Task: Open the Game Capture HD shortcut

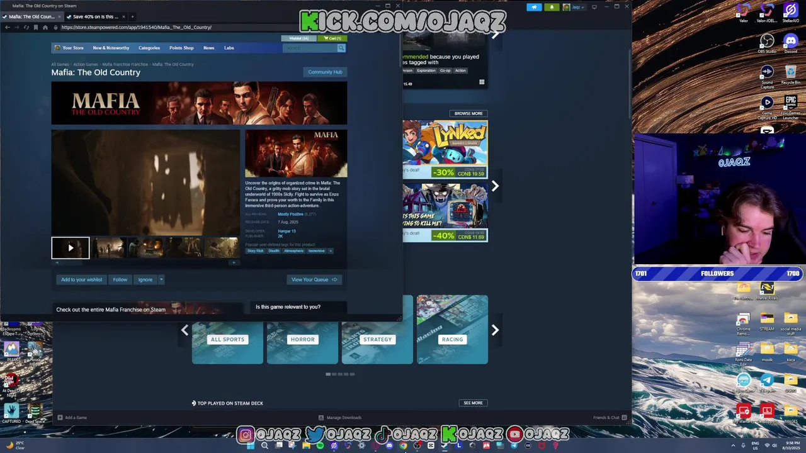Action: click(766, 107)
